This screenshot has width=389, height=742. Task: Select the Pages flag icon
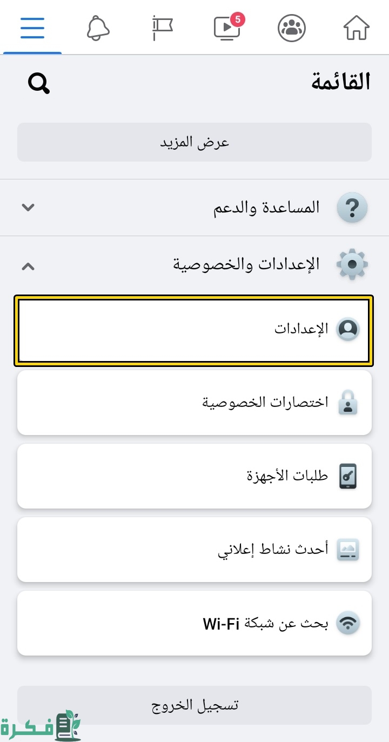[162, 28]
